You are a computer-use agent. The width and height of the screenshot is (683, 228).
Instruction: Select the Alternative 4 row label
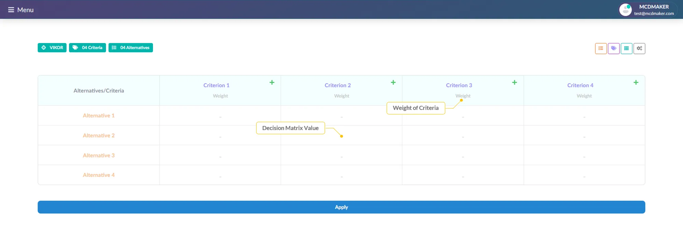click(x=99, y=175)
